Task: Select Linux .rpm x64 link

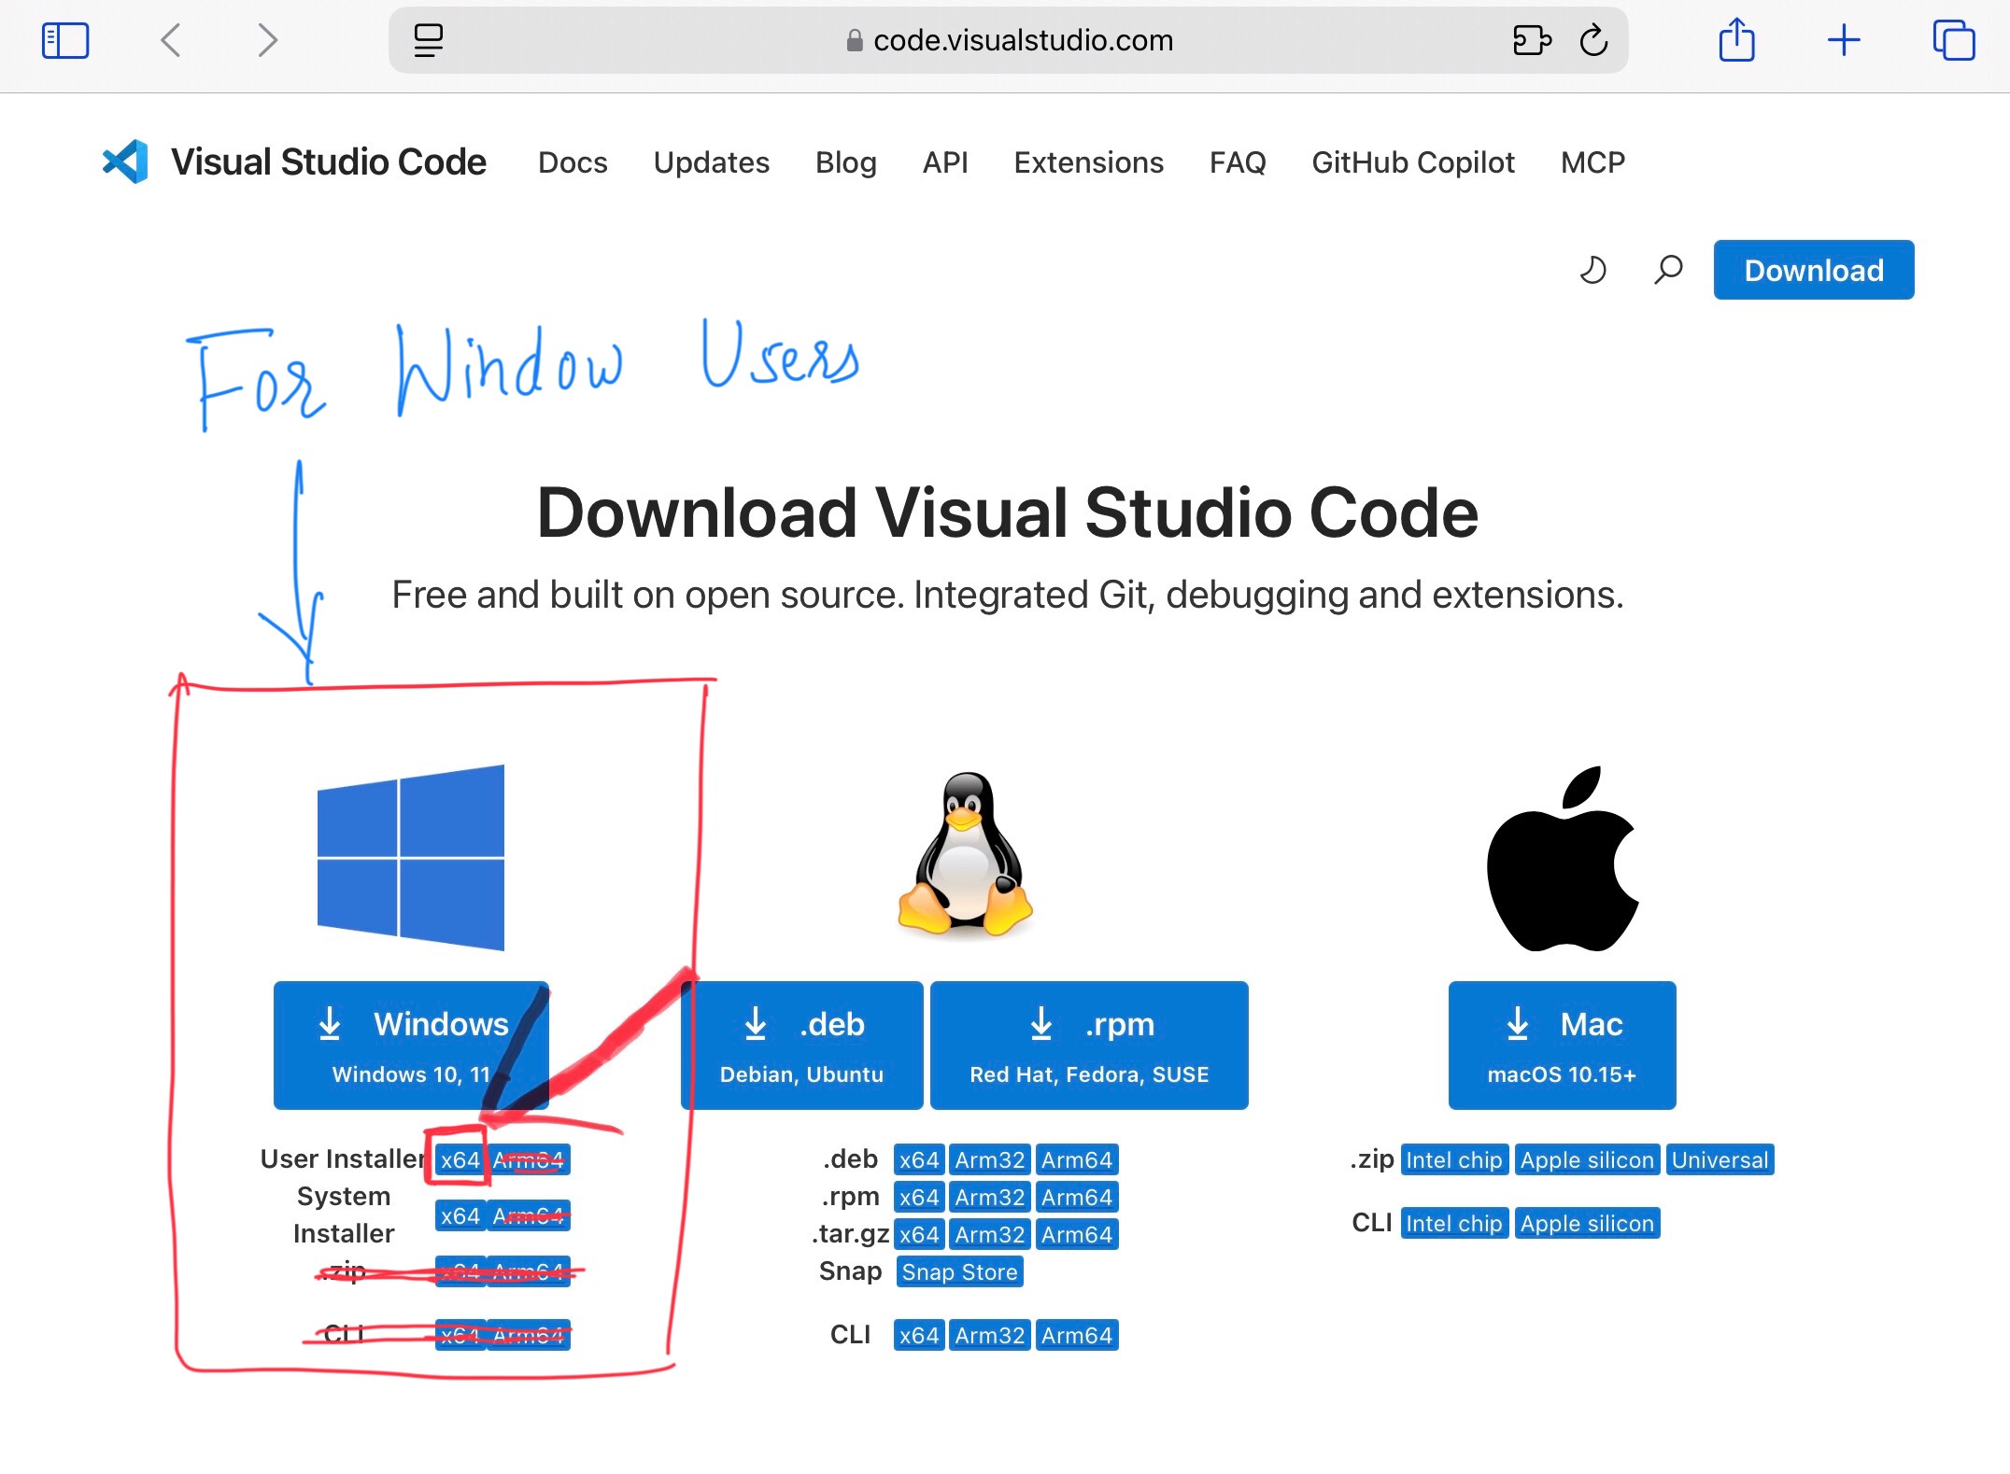Action: [x=919, y=1198]
